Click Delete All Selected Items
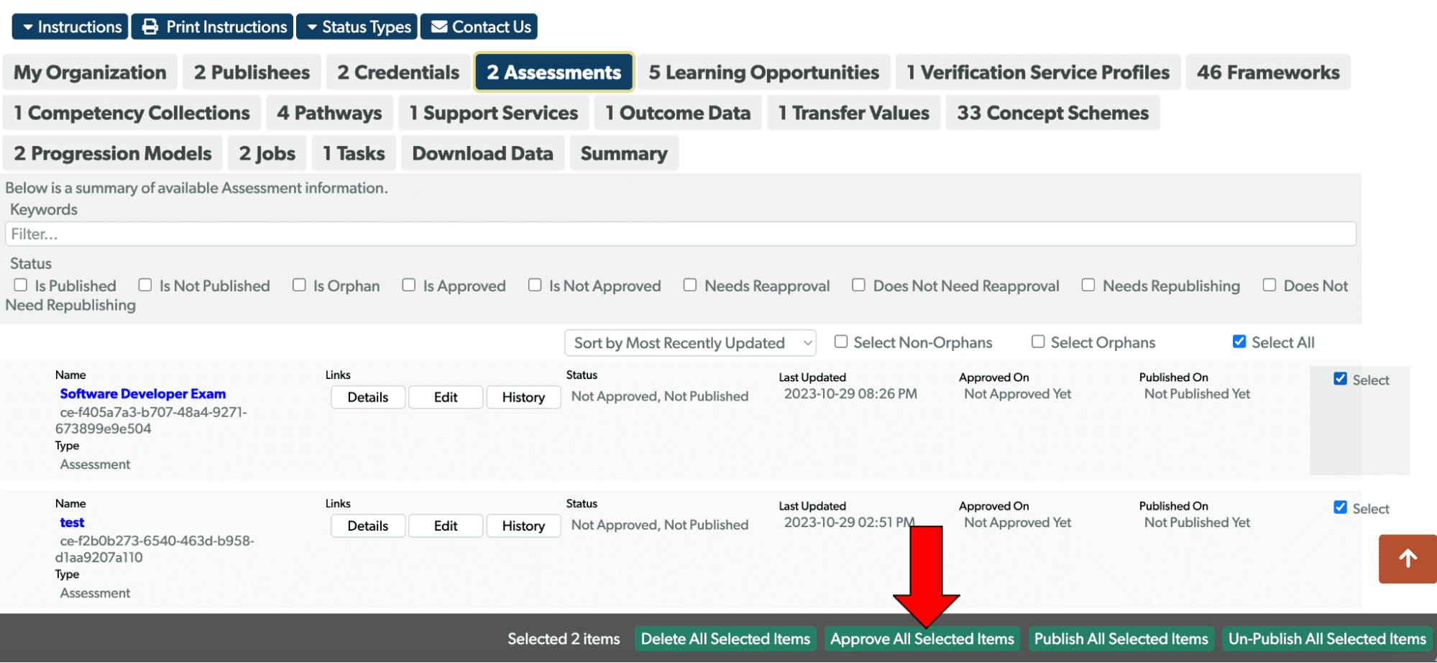 click(x=725, y=639)
